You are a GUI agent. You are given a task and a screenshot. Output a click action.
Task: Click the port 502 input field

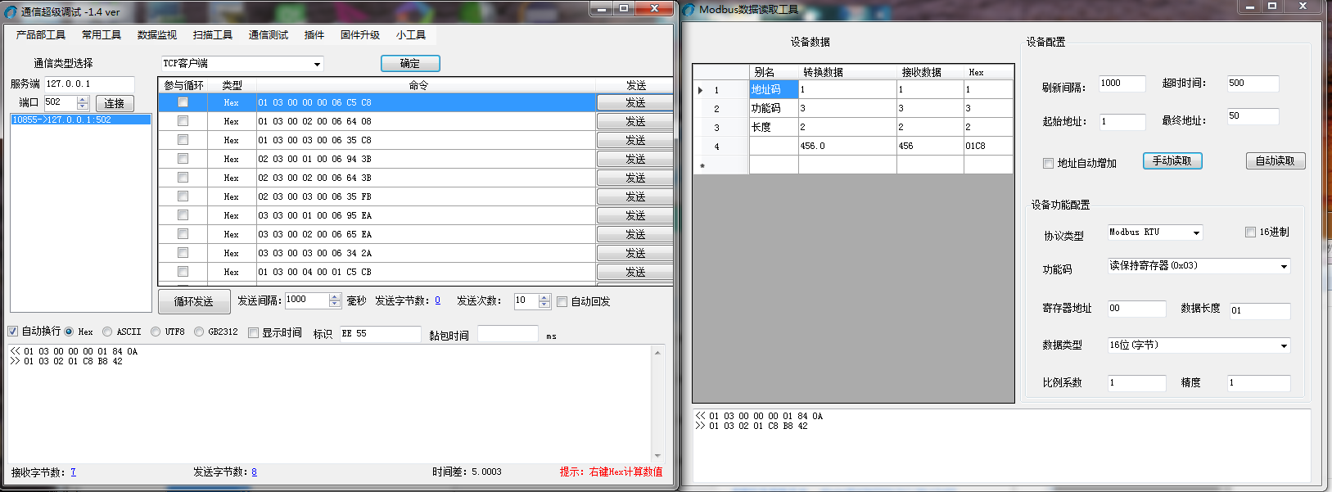click(60, 102)
